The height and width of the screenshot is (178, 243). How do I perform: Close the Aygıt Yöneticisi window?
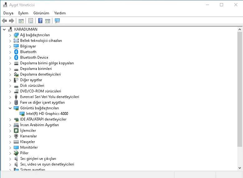coord(236,5)
